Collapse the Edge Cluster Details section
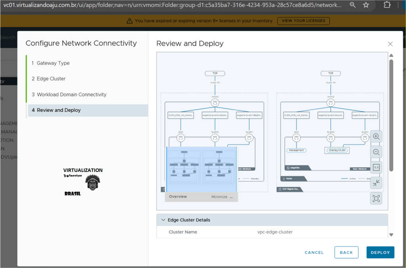The height and width of the screenshot is (268, 406). tap(163, 220)
